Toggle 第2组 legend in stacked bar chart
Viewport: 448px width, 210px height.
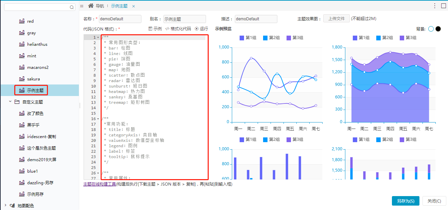tap(385, 139)
